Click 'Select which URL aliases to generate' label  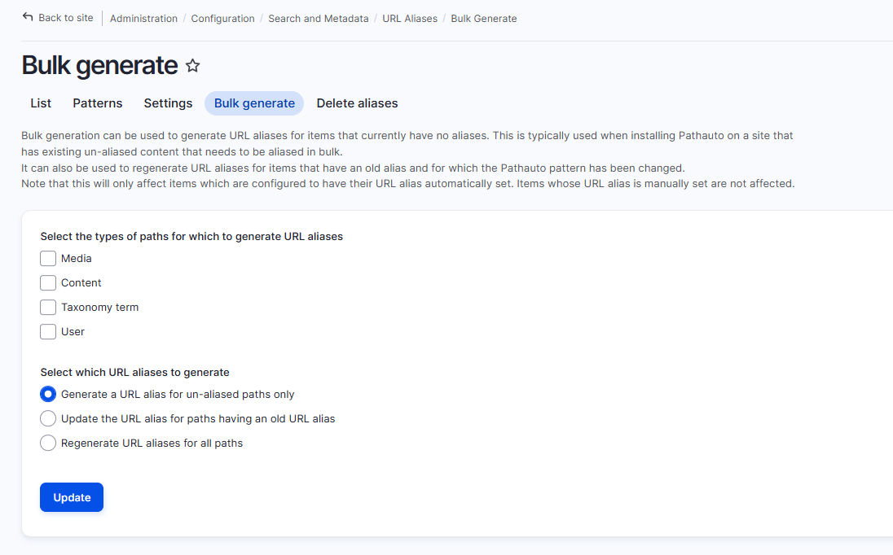[x=135, y=373]
